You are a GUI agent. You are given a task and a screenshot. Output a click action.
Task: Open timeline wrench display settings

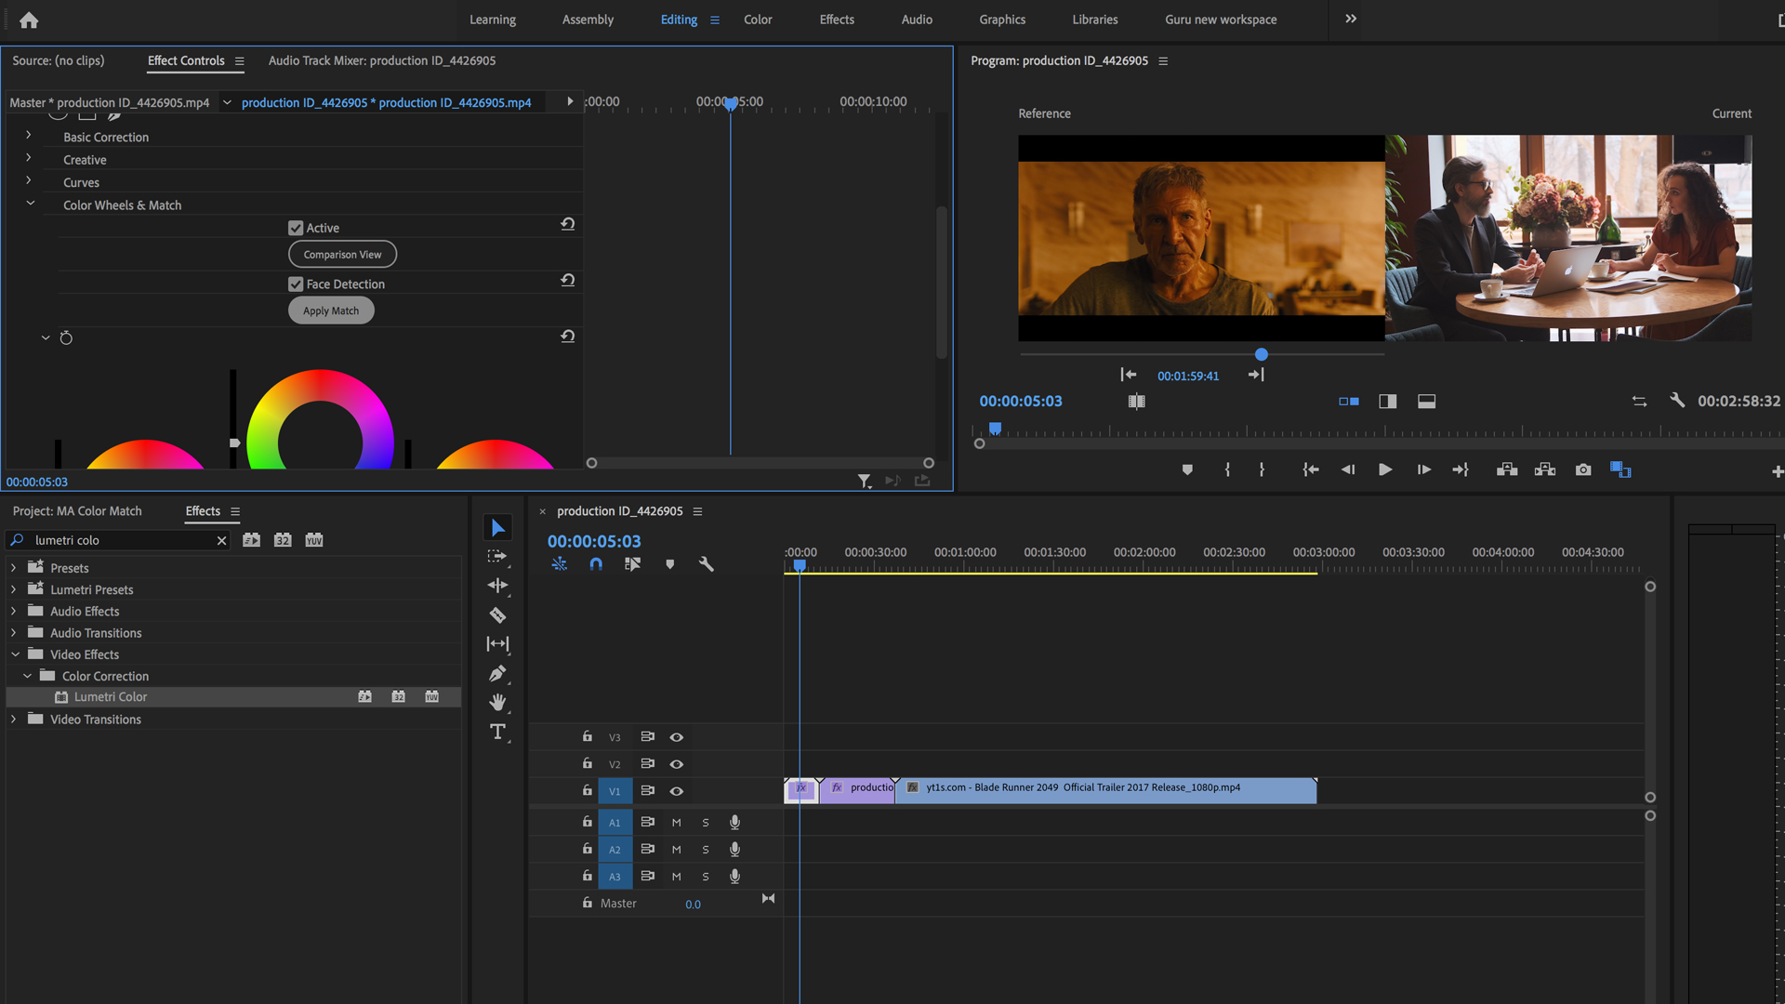pos(706,564)
